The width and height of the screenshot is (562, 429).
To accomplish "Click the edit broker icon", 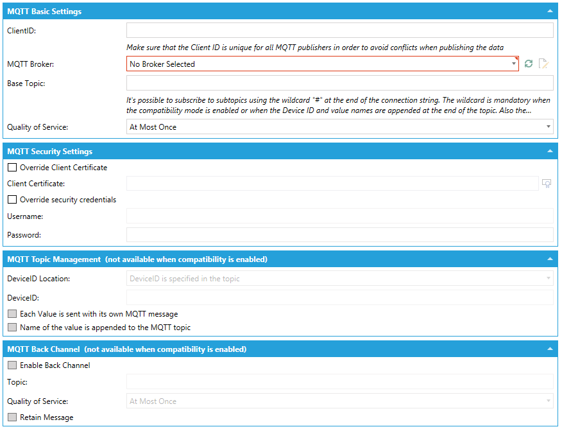I will tap(543, 64).
